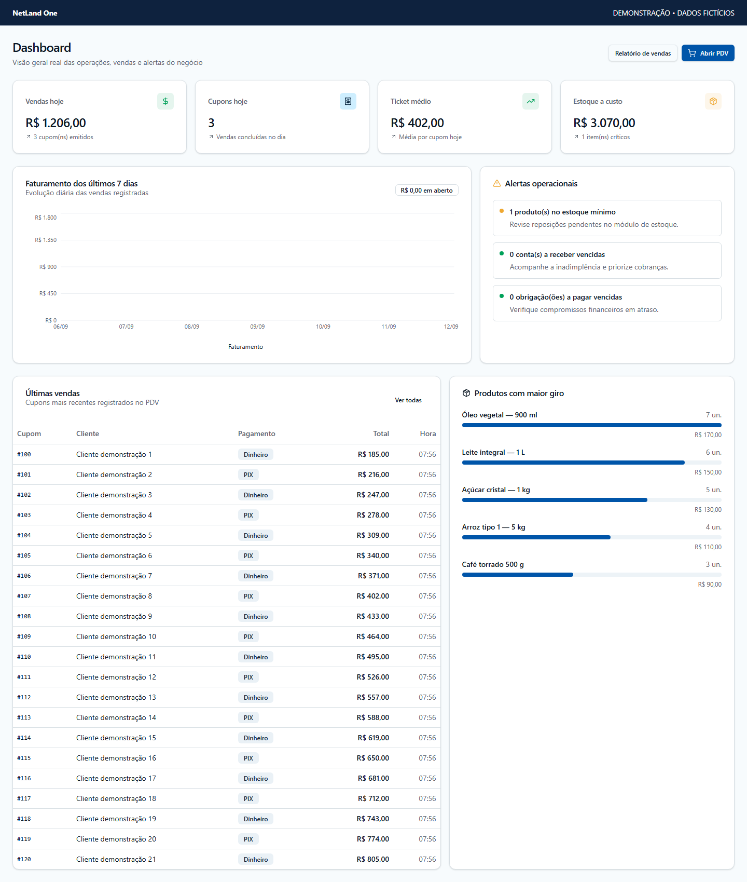This screenshot has width=747, height=882.
Task: Click the NetLand One logo
Action: pos(35,13)
